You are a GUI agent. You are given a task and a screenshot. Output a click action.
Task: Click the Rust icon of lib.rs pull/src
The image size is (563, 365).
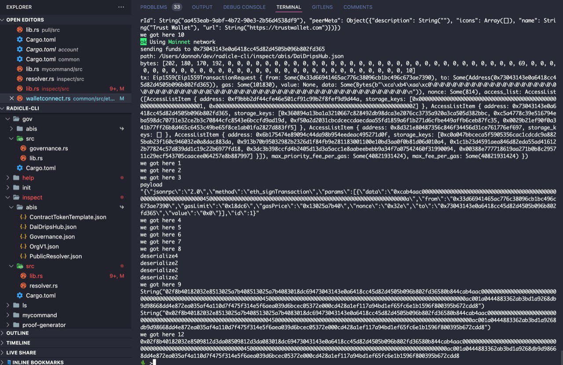pos(19,30)
